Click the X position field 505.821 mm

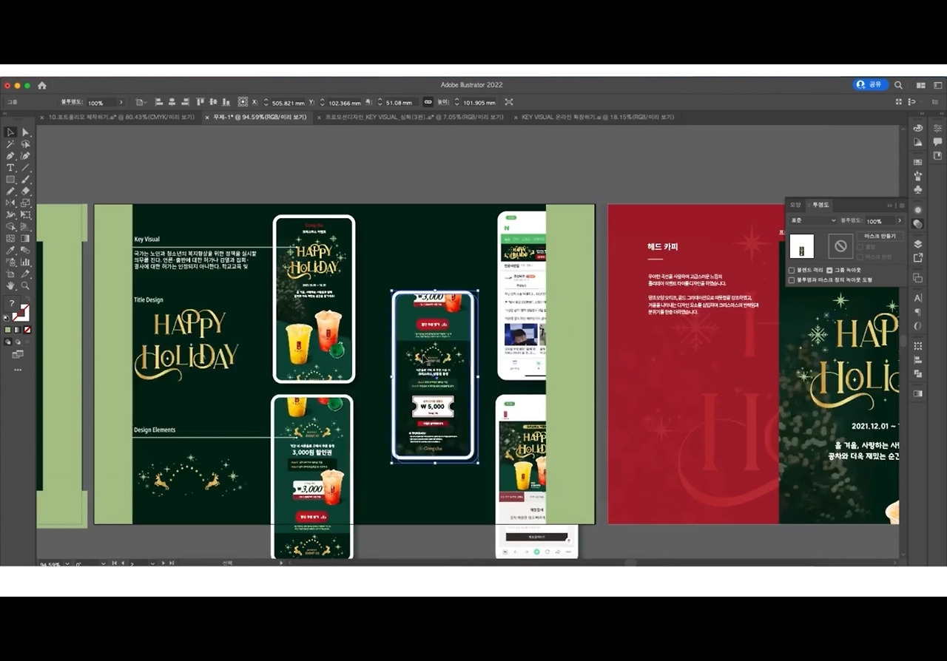[x=289, y=103]
